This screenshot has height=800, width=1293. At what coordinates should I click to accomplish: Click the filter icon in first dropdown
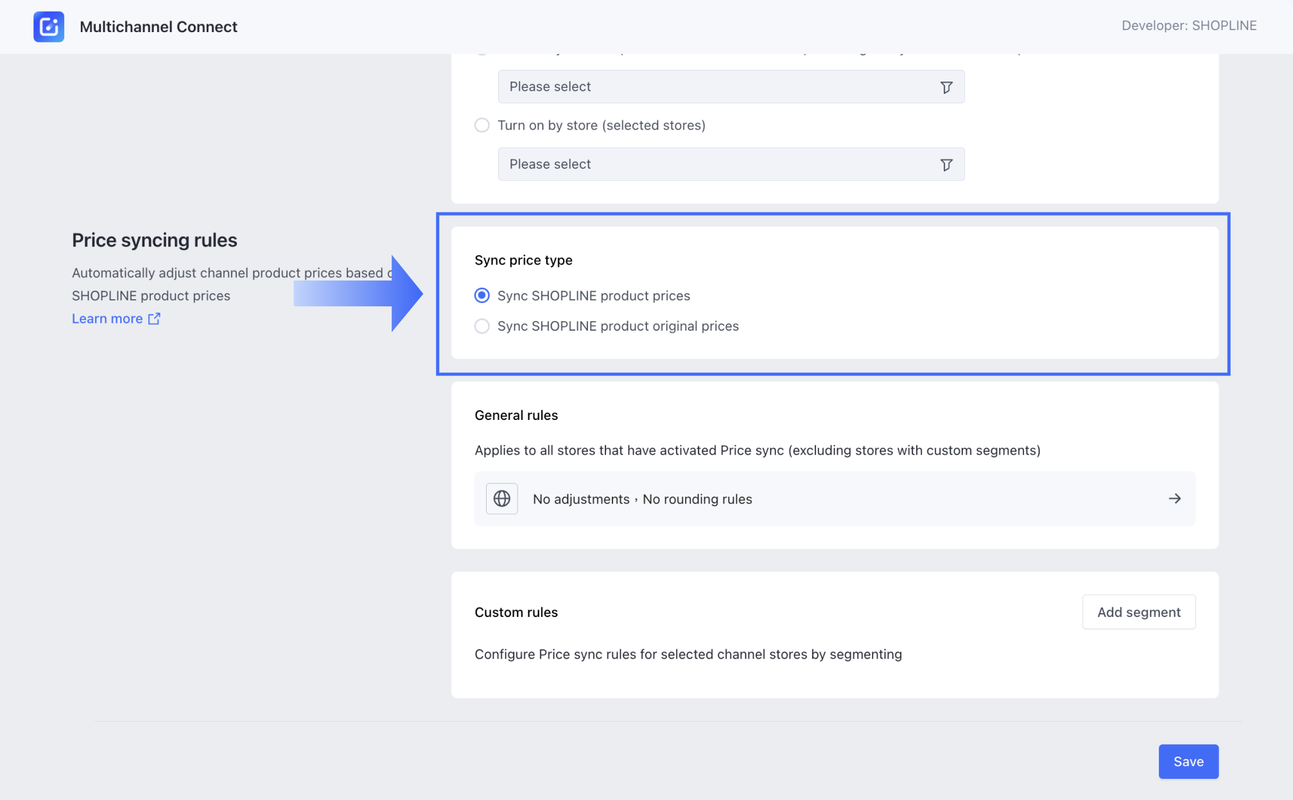pos(946,87)
